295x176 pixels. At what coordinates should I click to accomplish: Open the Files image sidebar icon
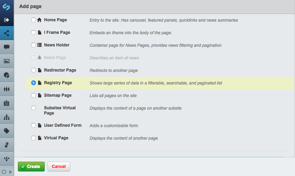[7, 61]
